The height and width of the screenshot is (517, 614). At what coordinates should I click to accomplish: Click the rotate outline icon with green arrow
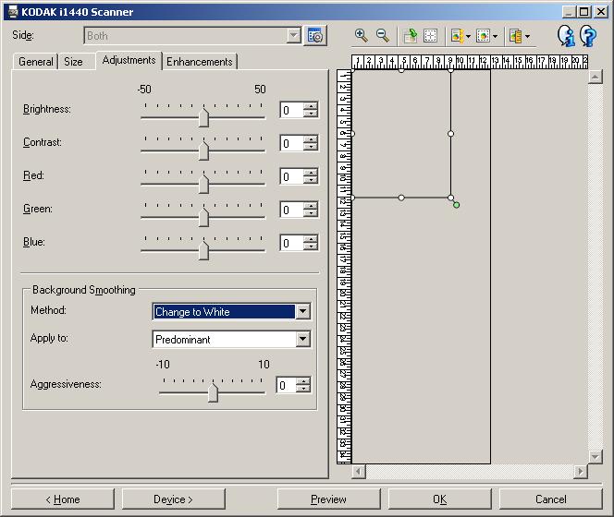(410, 36)
